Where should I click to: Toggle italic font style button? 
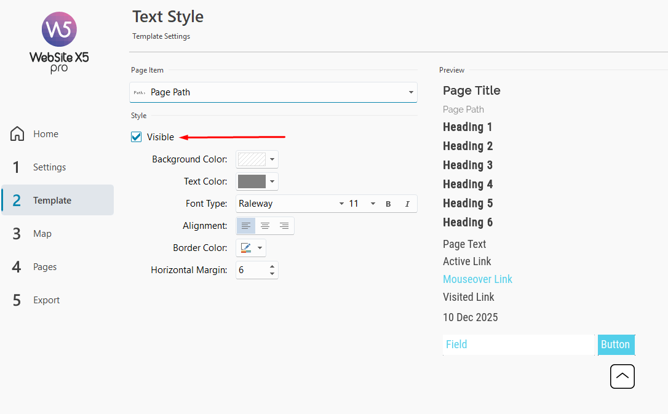pyautogui.click(x=407, y=204)
